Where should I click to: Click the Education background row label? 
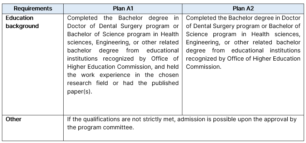click(22, 22)
